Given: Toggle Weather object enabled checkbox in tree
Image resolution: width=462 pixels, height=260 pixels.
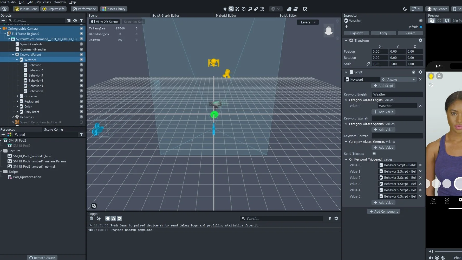Looking at the screenshot, I should point(81,60).
